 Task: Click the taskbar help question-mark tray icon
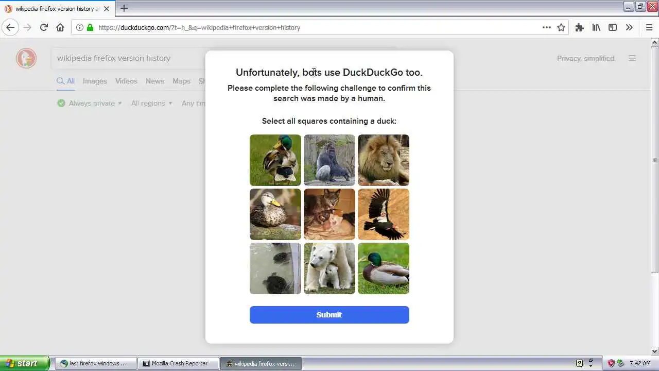tap(579, 363)
